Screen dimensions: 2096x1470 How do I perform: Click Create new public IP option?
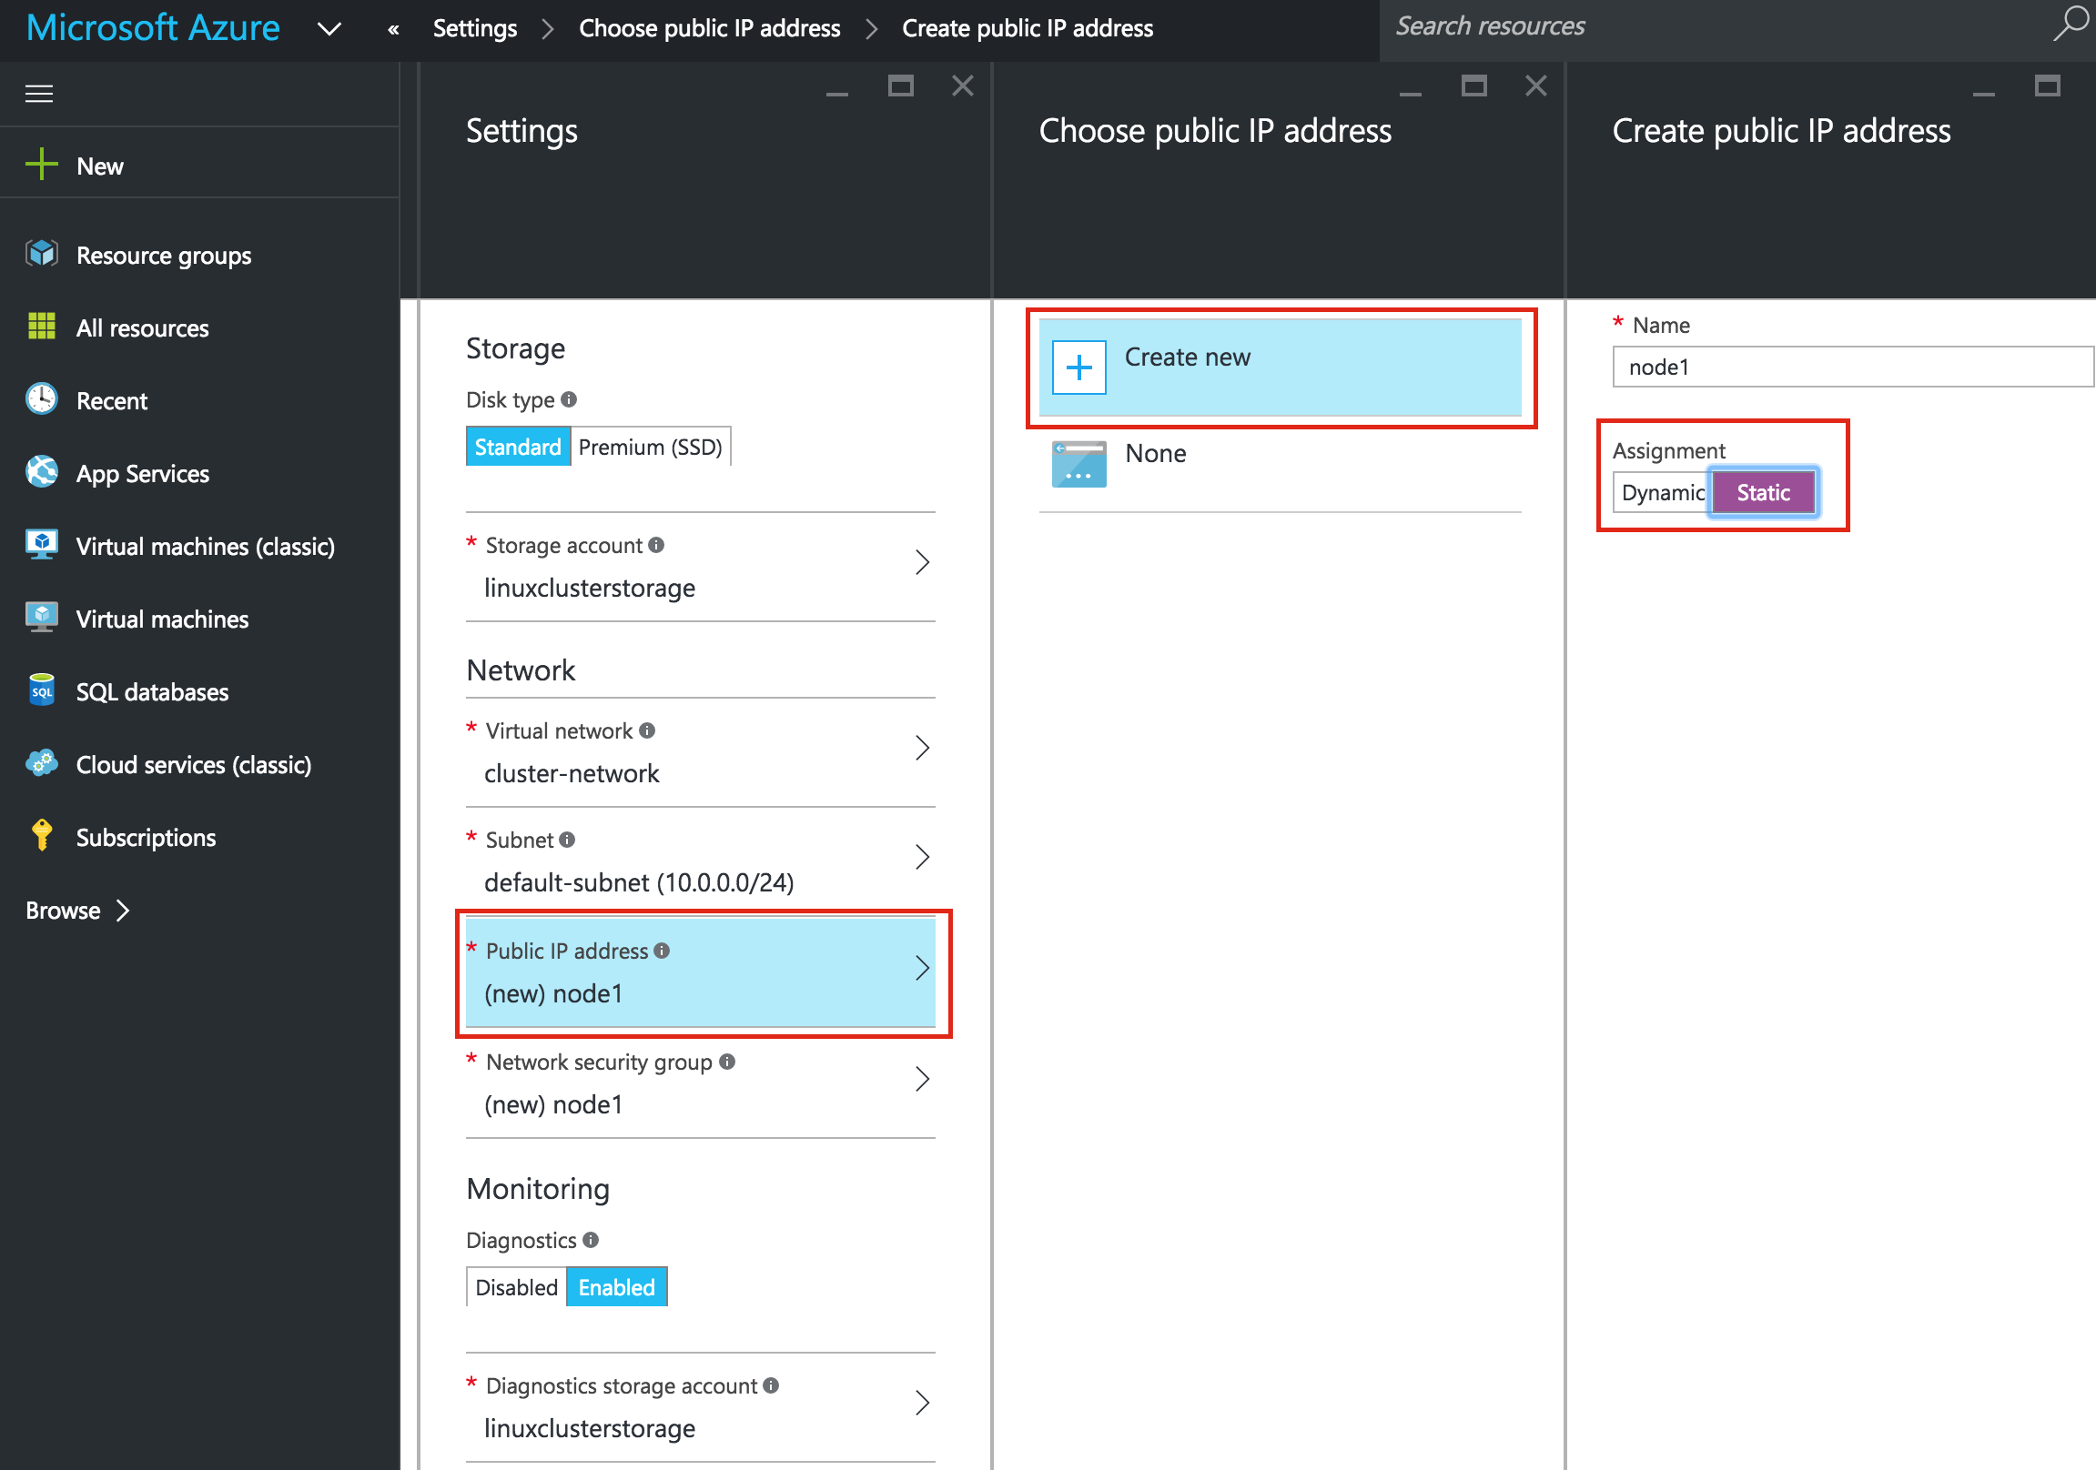click(1280, 367)
